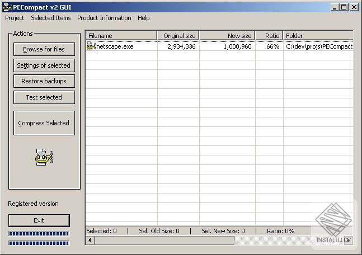The image size is (362, 255).
Task: Click the Ratio: 0% status text
Action: pyautogui.click(x=280, y=231)
